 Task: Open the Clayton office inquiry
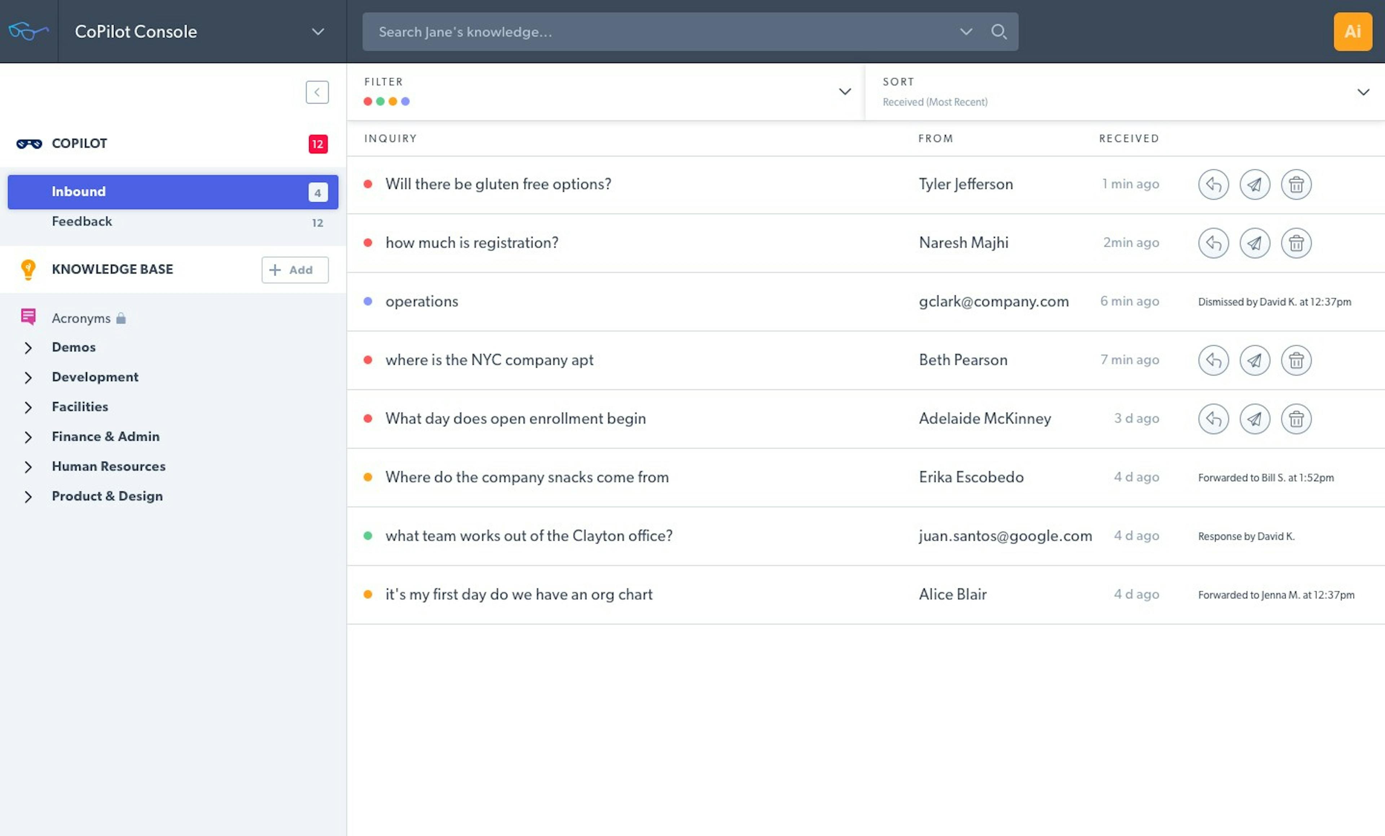point(528,535)
